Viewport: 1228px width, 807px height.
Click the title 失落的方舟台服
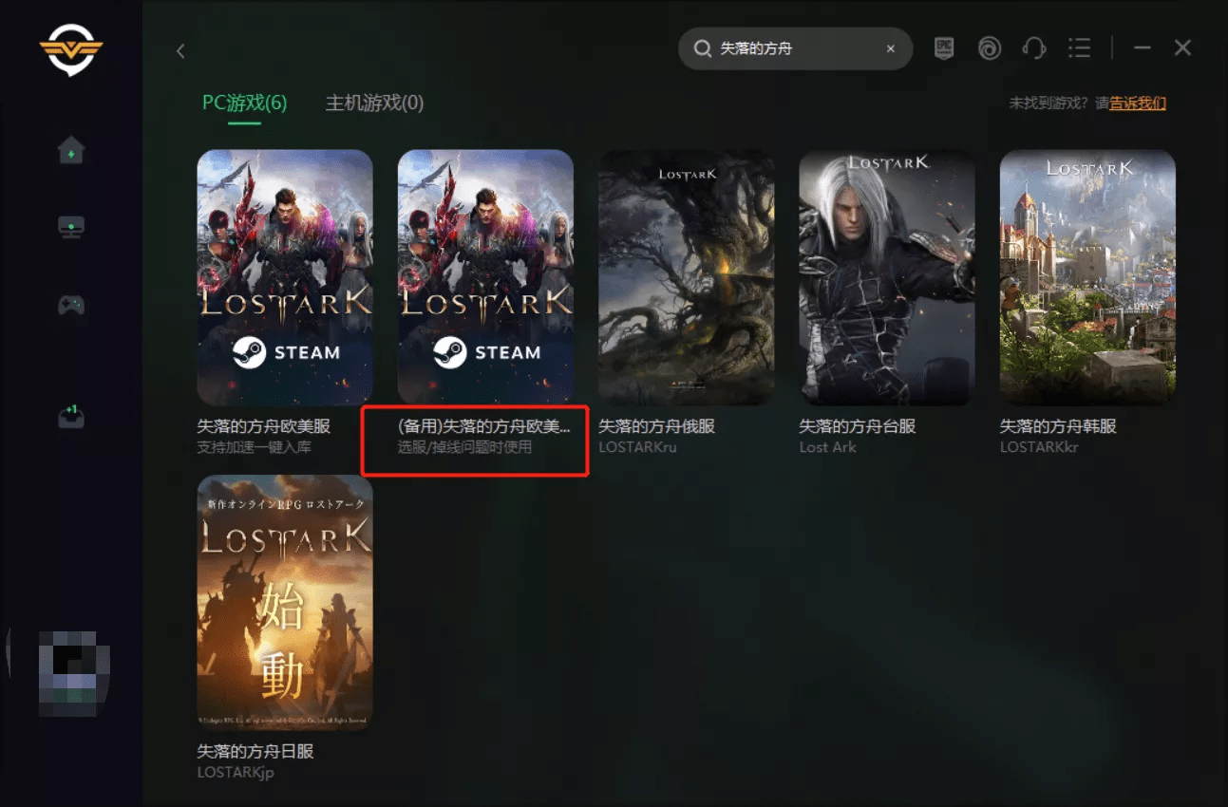point(858,426)
